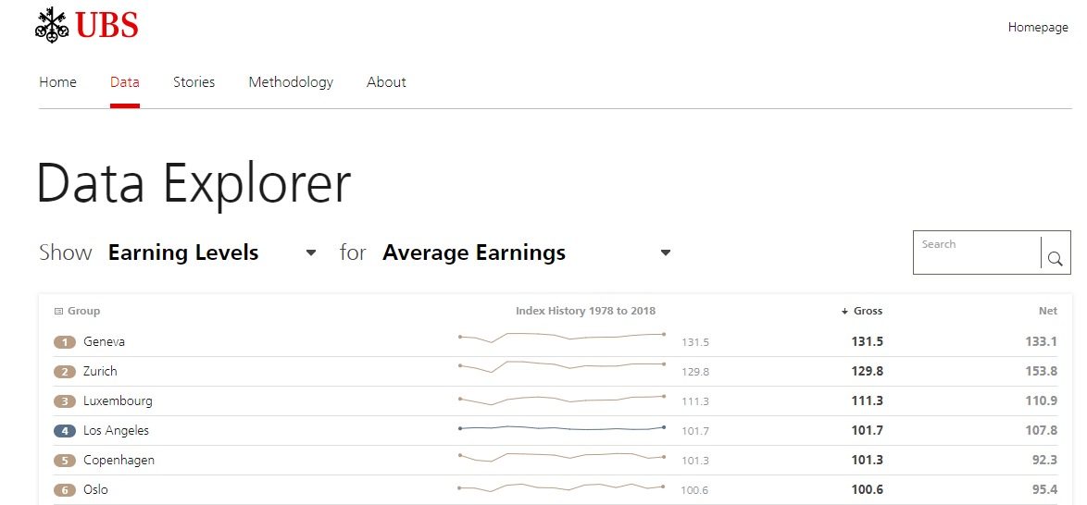Click the search magnifier icon
Image resolution: width=1087 pixels, height=505 pixels.
pyautogui.click(x=1055, y=259)
